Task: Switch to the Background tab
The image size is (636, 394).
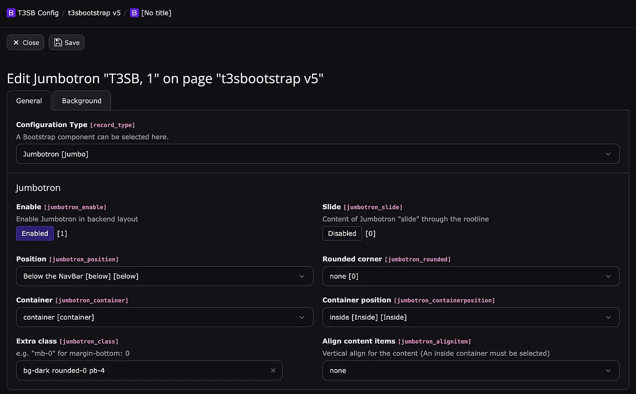Action: 82,101
